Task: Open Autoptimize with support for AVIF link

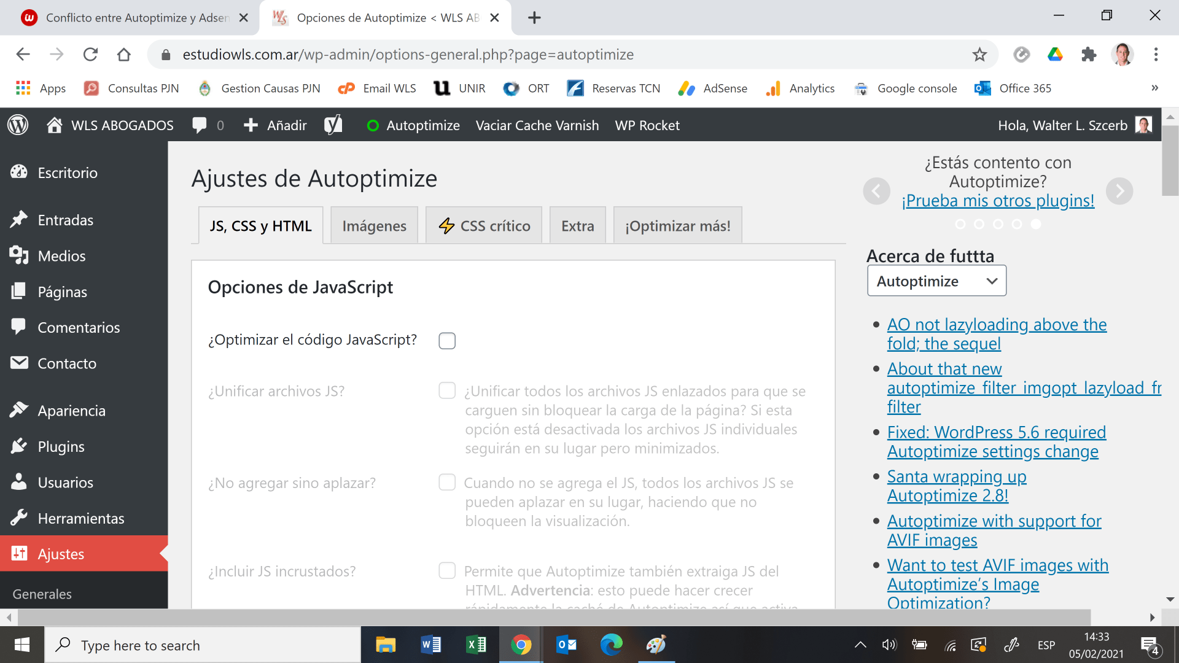Action: click(x=994, y=530)
